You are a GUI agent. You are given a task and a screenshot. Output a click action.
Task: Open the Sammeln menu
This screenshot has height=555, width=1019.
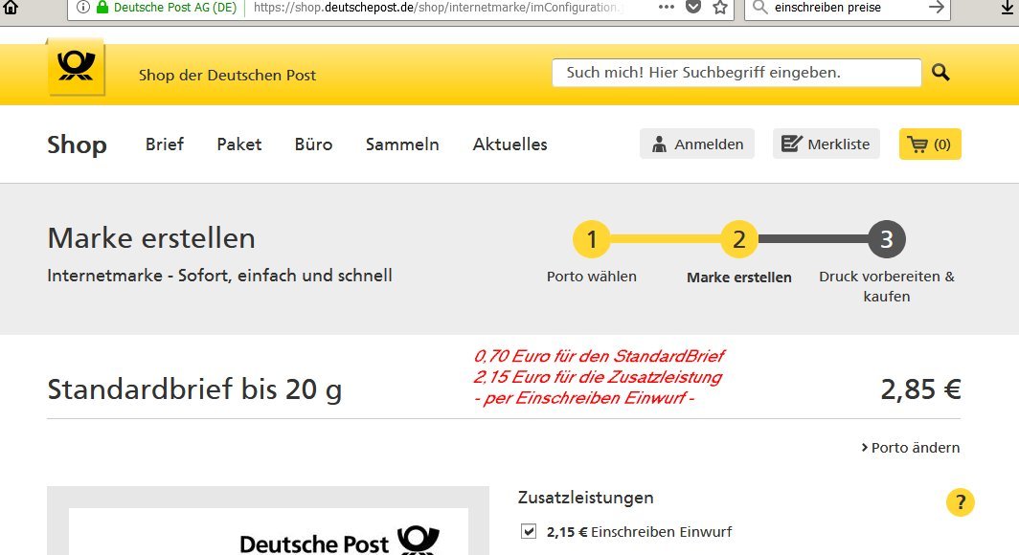coord(402,144)
